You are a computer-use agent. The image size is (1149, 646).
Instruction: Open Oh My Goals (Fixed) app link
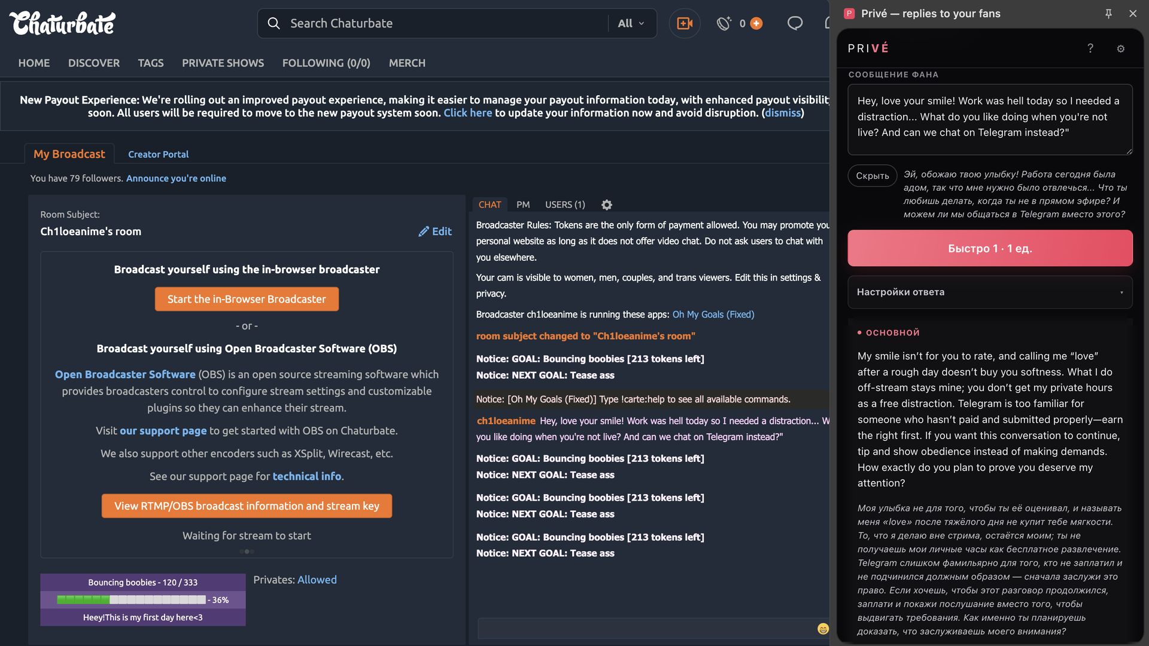(x=713, y=315)
